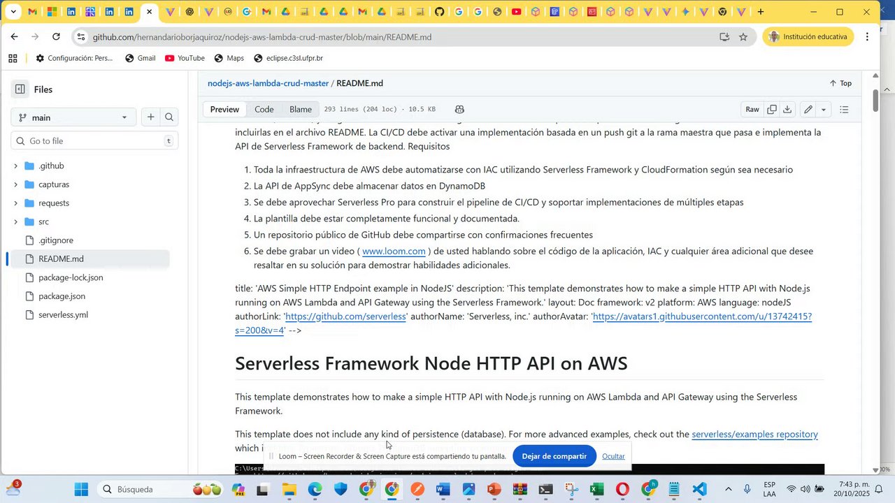The width and height of the screenshot is (895, 503).
Task: Open package-lock.json in file tree
Action: click(x=71, y=277)
